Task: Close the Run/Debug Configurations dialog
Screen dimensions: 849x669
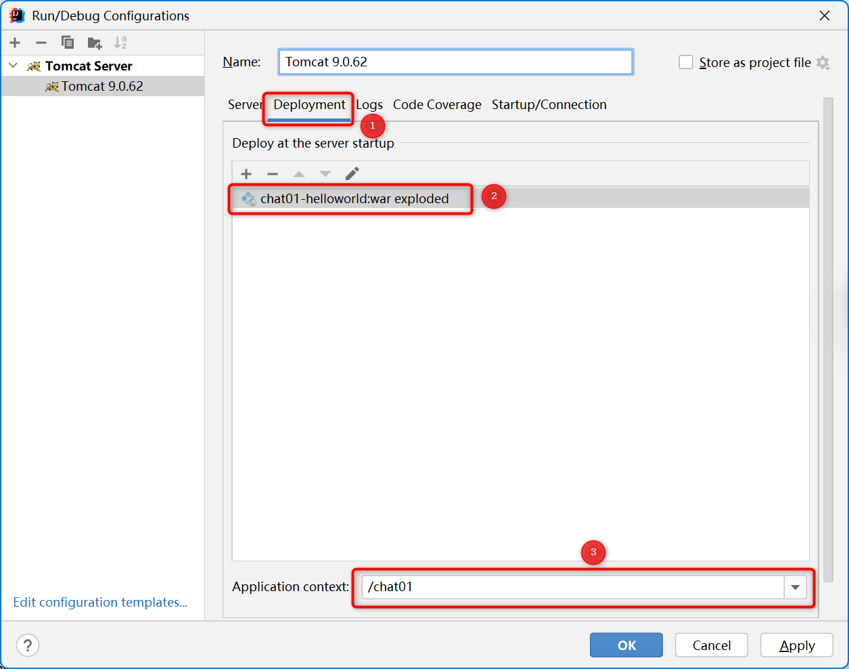Action: tap(825, 16)
